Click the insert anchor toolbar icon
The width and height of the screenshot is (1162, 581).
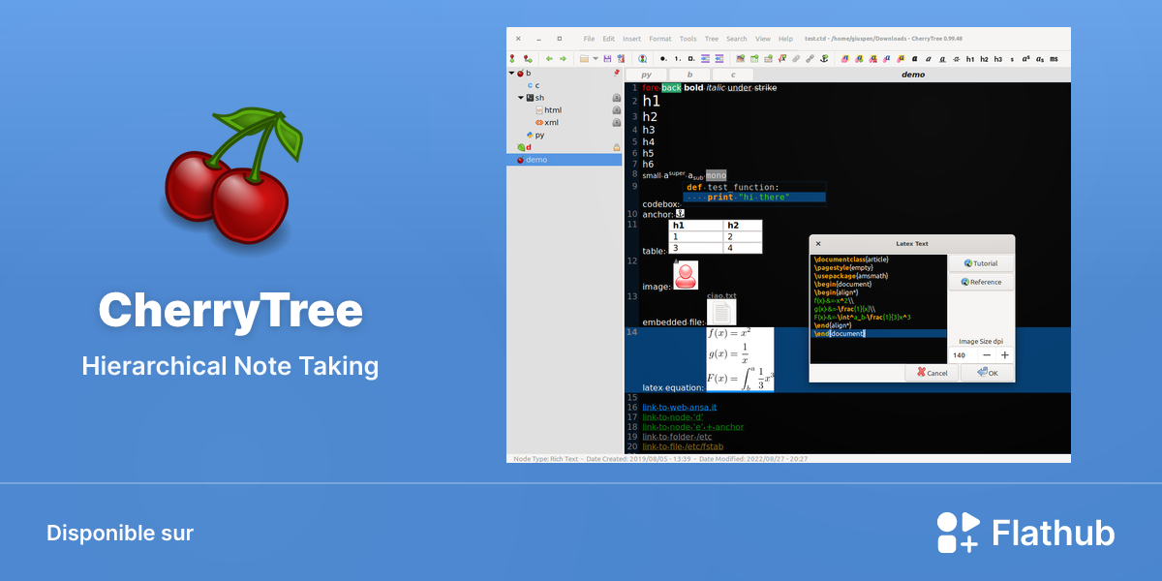824,58
